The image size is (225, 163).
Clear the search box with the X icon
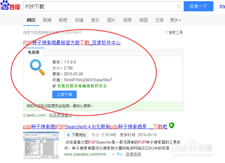click(179, 6)
